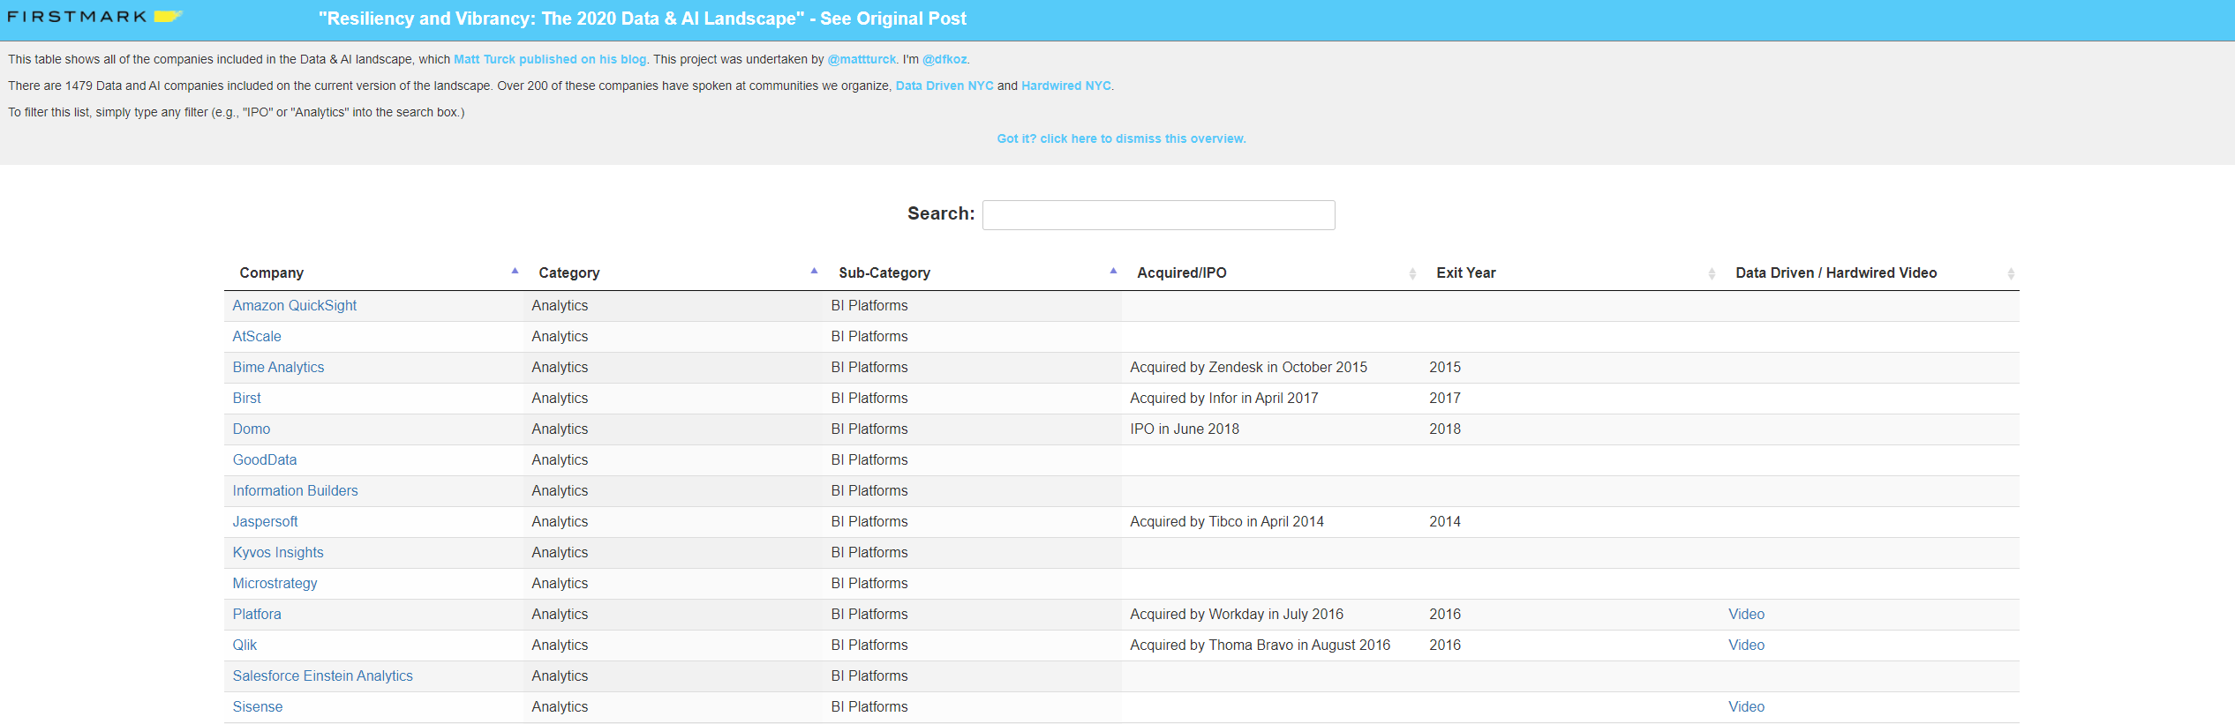This screenshot has height=724, width=2235.
Task: Sort by Exit Year column arrows
Action: coord(1712,273)
